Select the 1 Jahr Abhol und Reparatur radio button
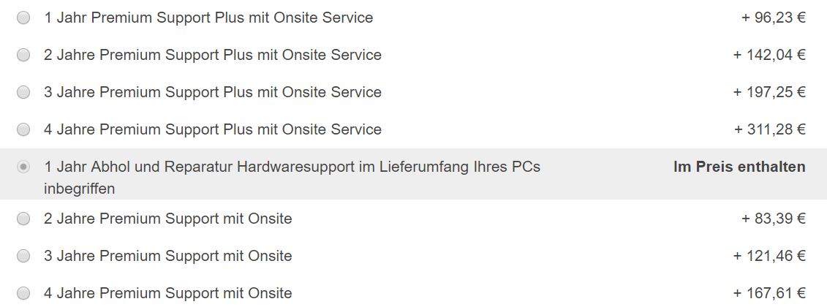The height and width of the screenshot is (307, 827). (x=23, y=167)
